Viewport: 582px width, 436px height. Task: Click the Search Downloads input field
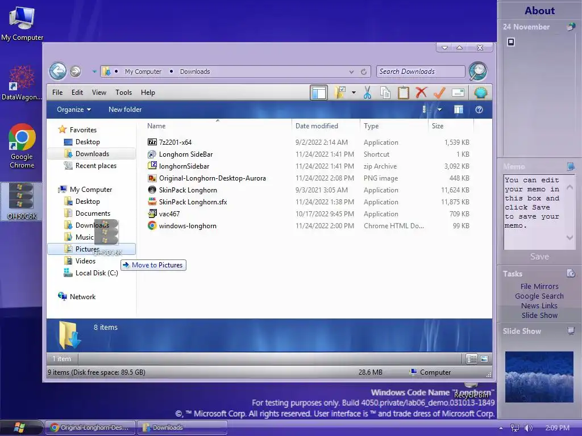tap(421, 72)
